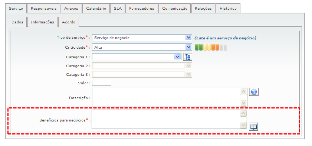Click the Descrição scrollbar down arrow

point(243,103)
